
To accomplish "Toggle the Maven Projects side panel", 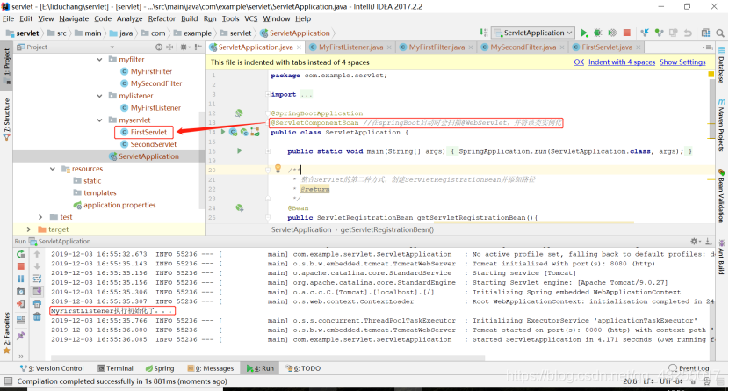I will 722,126.
